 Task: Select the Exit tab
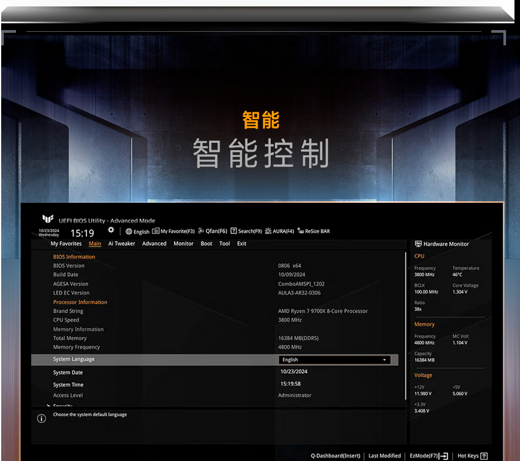tap(241, 243)
